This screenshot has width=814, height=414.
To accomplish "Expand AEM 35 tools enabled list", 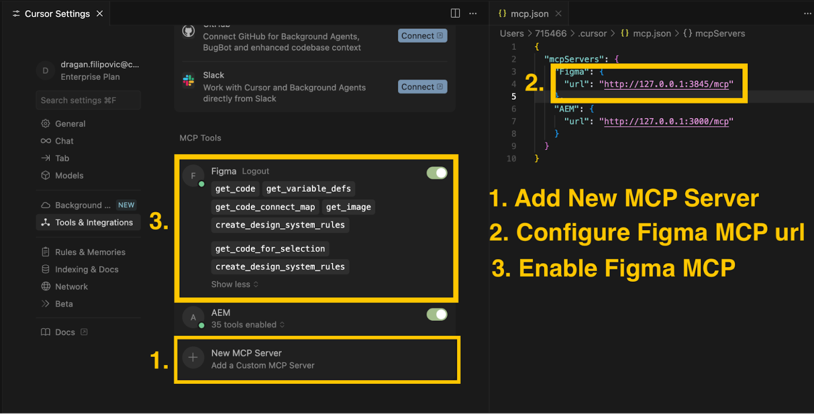I will pos(248,324).
